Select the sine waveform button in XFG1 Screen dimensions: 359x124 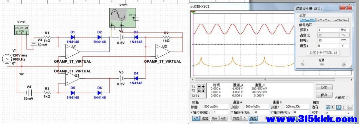[x=307, y=20]
